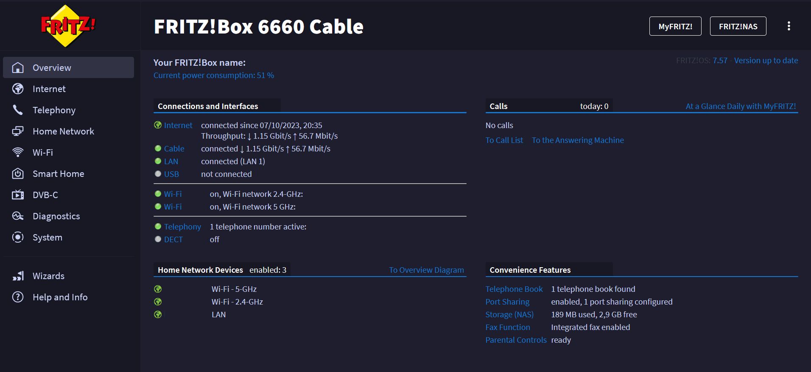This screenshot has width=811, height=372.
Task: Click green dot for Wi-Fi 2.4-GHz network
Action: (158, 194)
